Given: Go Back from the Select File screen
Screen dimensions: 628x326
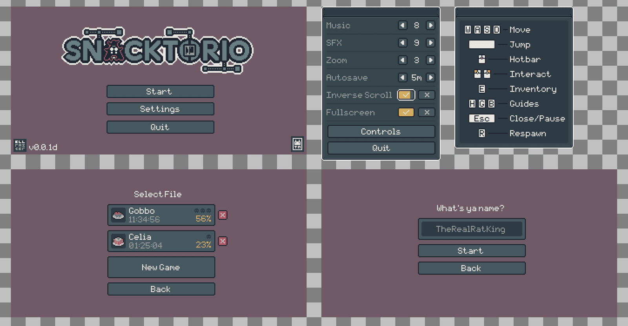Looking at the screenshot, I should click(161, 289).
